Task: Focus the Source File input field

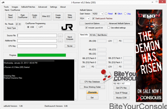Action: pos(37,36)
